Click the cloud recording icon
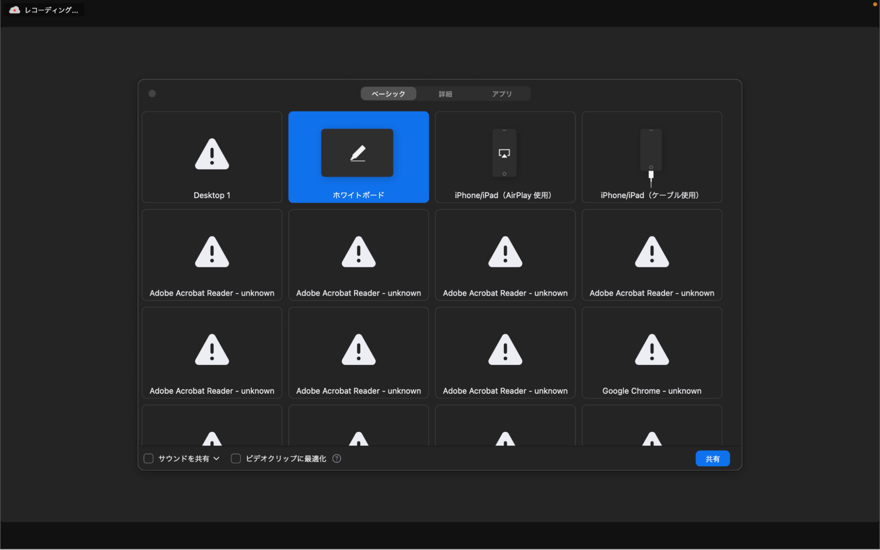Screen dimensions: 880x550 [x=15, y=10]
